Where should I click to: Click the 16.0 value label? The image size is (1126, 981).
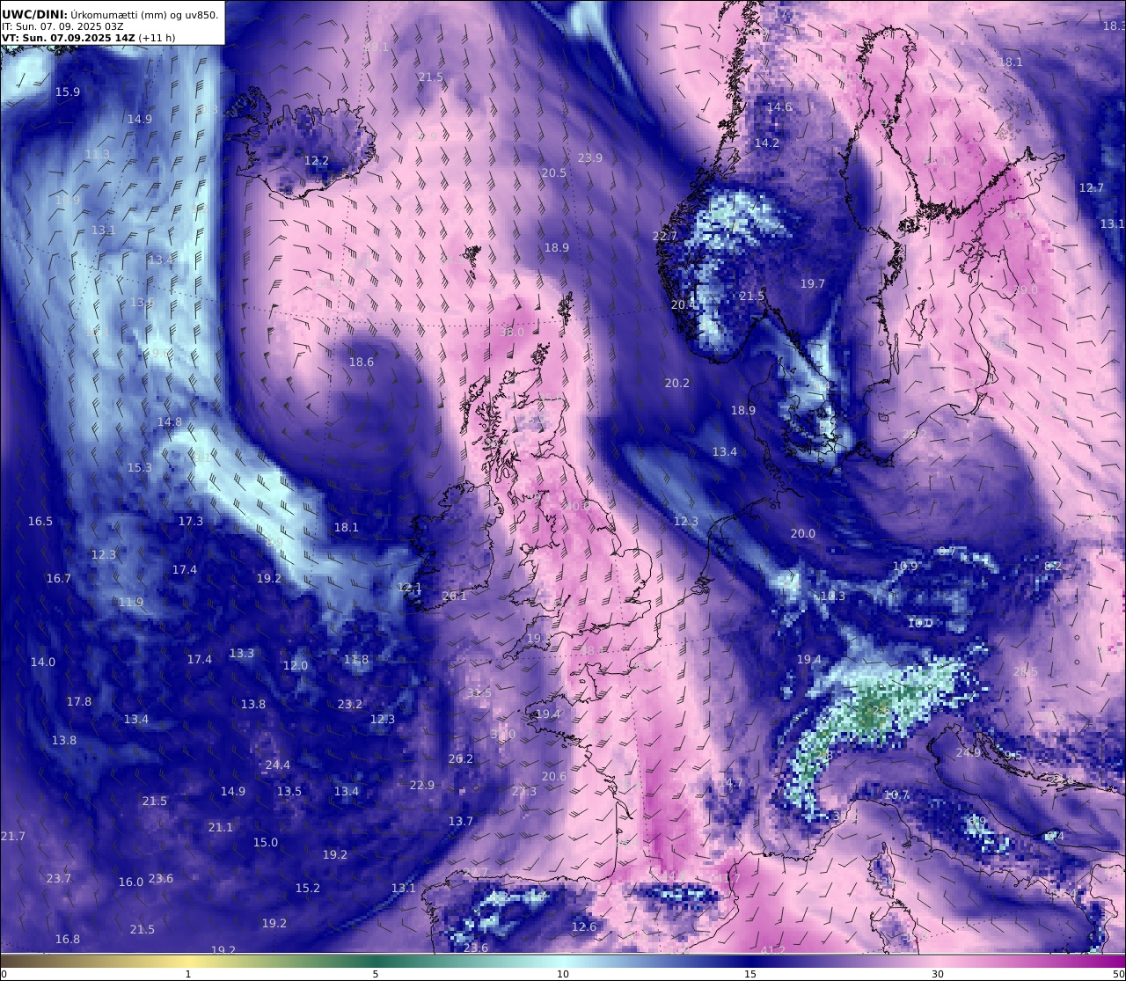point(131,882)
